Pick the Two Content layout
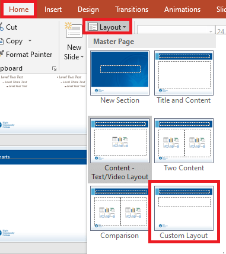Image resolution: width=226 pixels, height=254 pixels. pyautogui.click(x=184, y=145)
